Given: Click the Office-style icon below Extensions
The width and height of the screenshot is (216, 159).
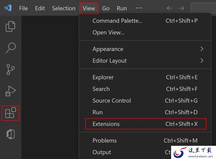Looking at the screenshot, I should [x=10, y=134].
